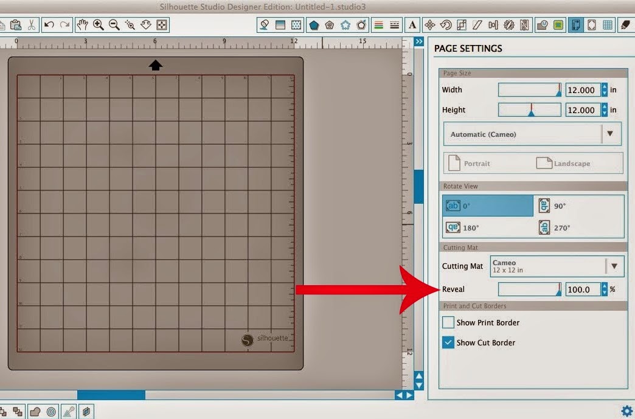Image resolution: width=635 pixels, height=419 pixels.
Task: Select the 0° rotate view option
Action: click(x=488, y=206)
